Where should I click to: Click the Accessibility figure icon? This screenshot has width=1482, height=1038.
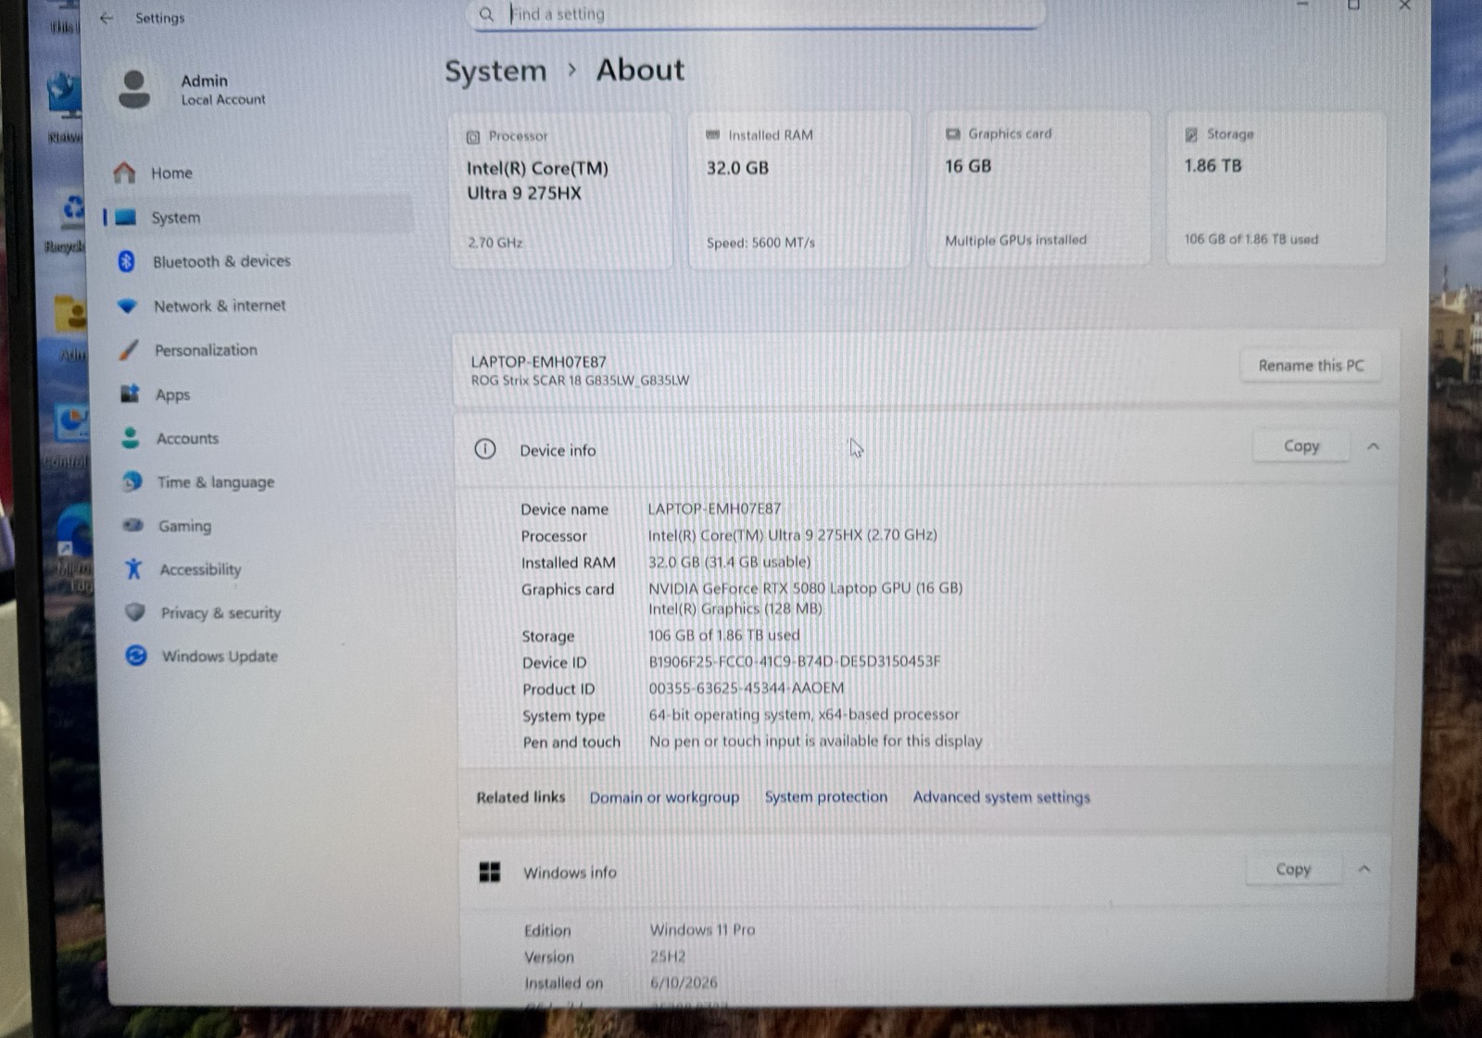[133, 569]
